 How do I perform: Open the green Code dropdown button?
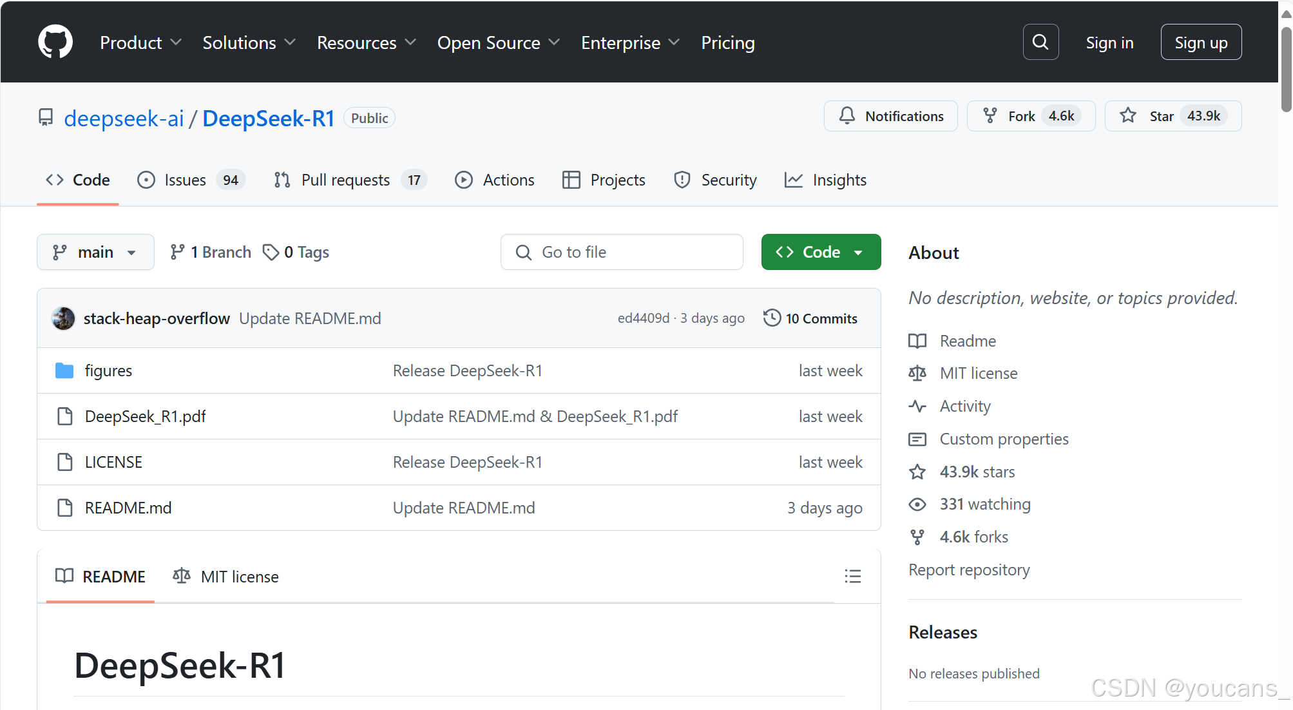coord(821,252)
